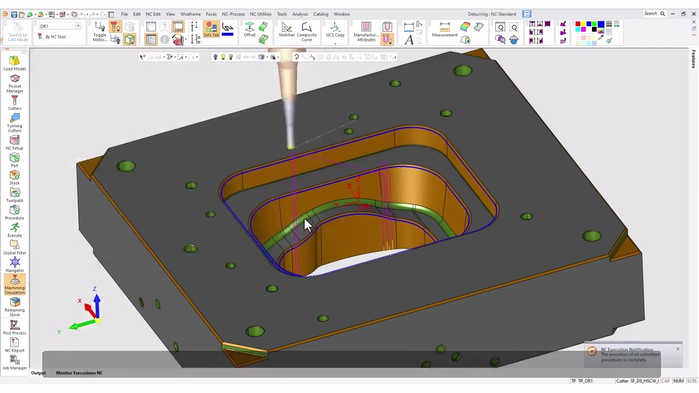Open Wireframe menu
The image size is (699, 393).
[191, 14]
